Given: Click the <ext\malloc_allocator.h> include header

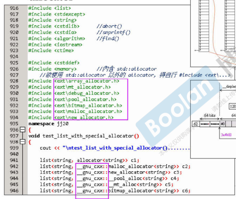Looking at the screenshot, I should coord(88,111).
